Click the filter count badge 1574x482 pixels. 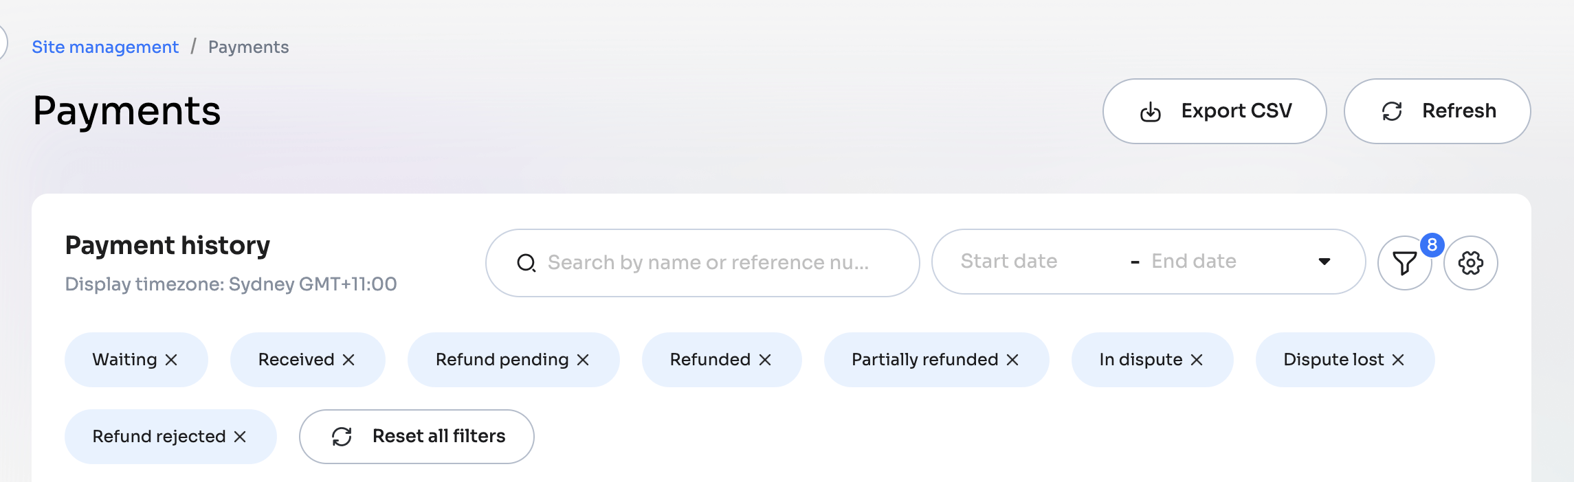pos(1432,245)
